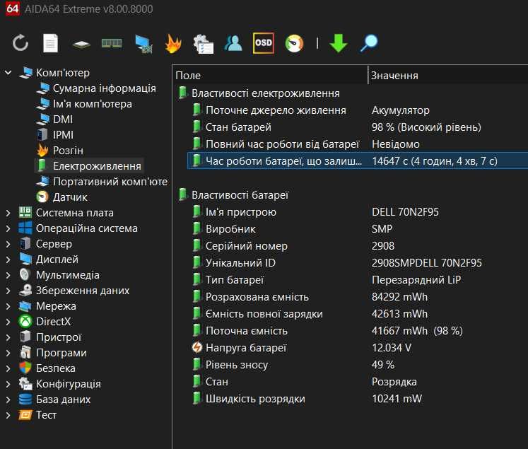Screen dimensions: 528x449
Task: Expand the База даних node
Action: (x=8, y=400)
